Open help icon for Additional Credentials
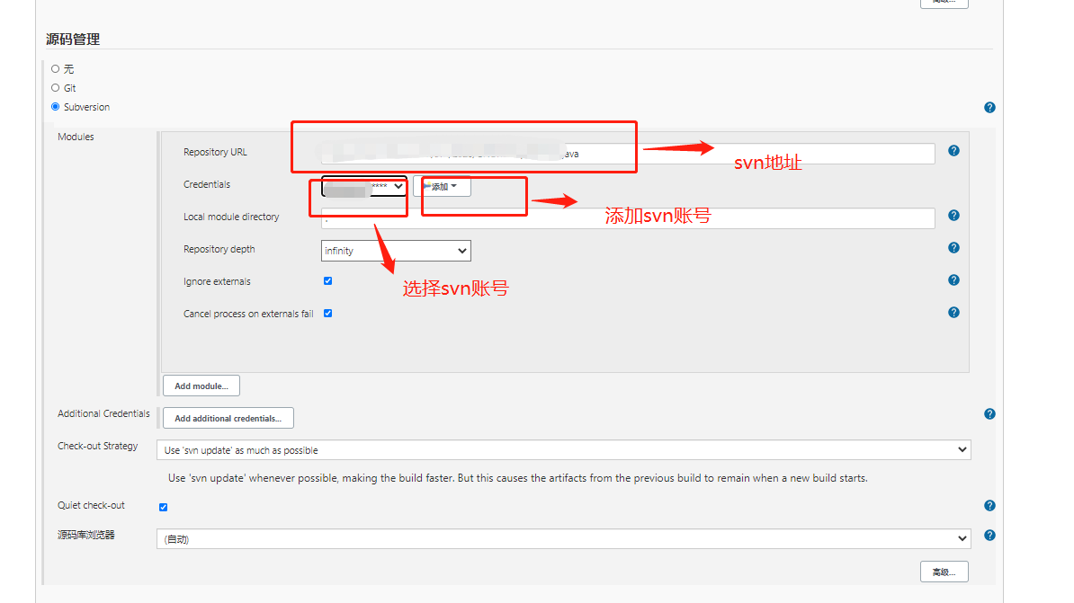Screen dimensions: 1074x603 point(989,414)
